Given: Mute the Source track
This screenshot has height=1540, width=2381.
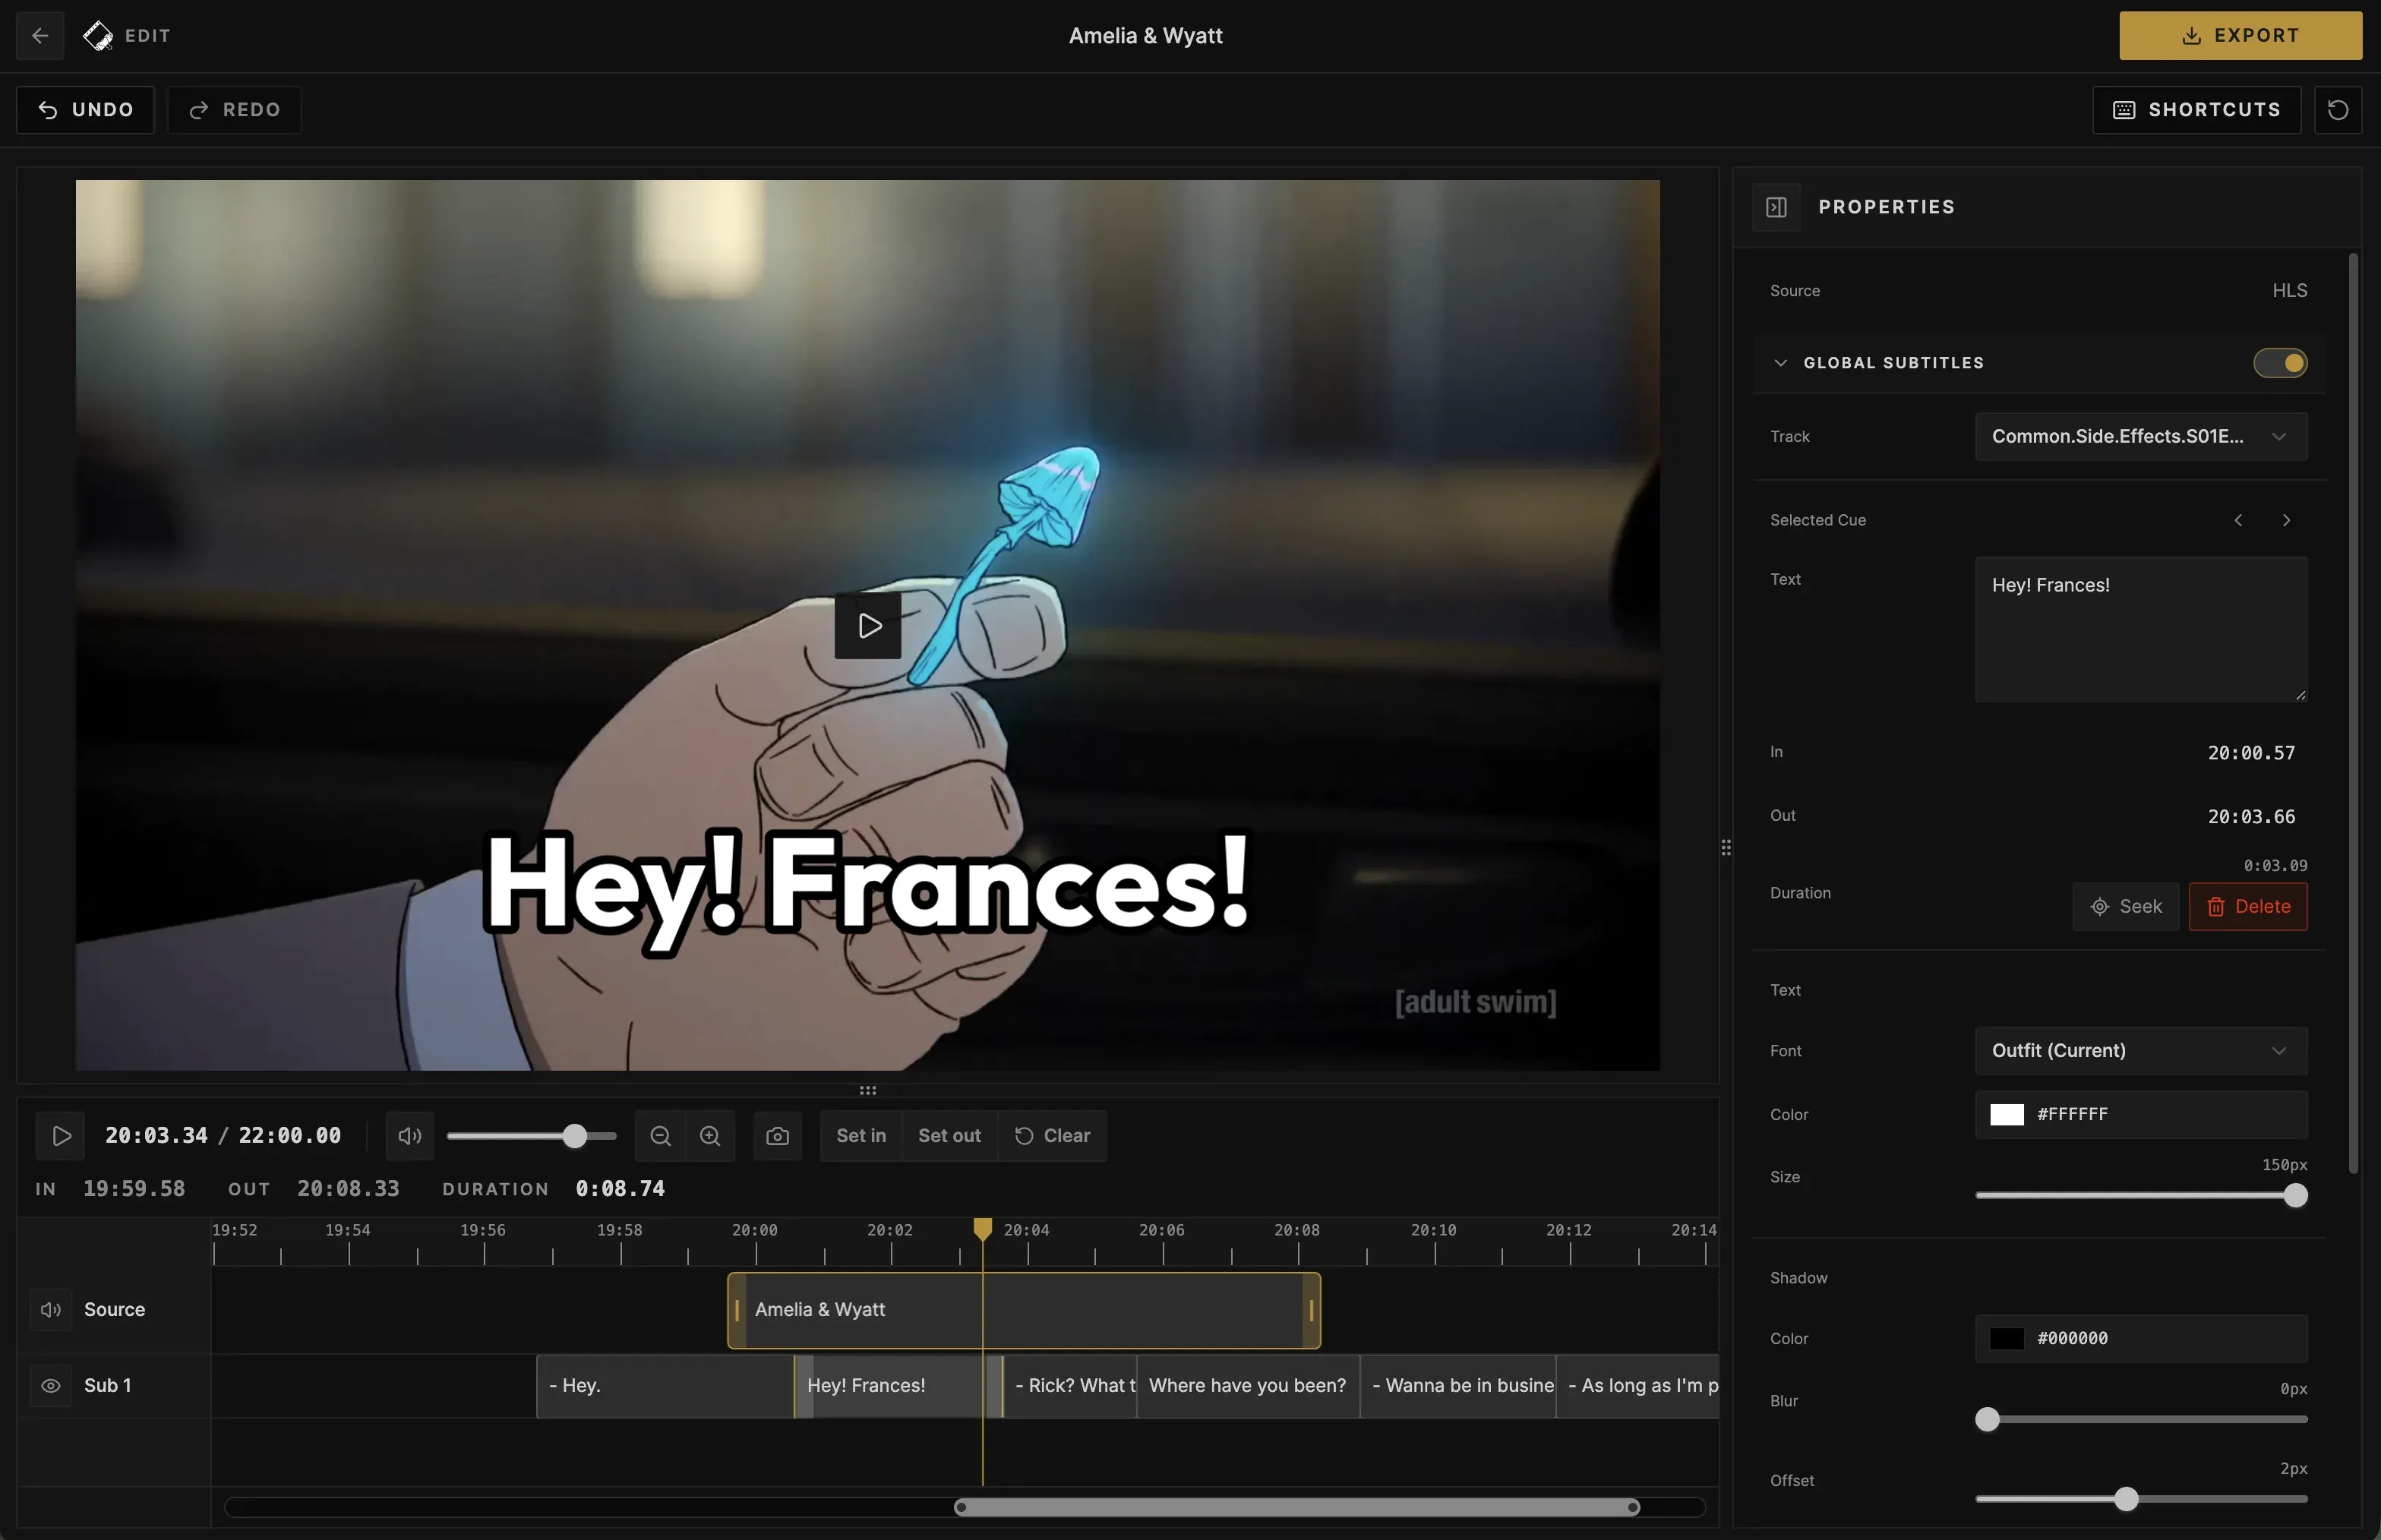Looking at the screenshot, I should pyautogui.click(x=51, y=1310).
